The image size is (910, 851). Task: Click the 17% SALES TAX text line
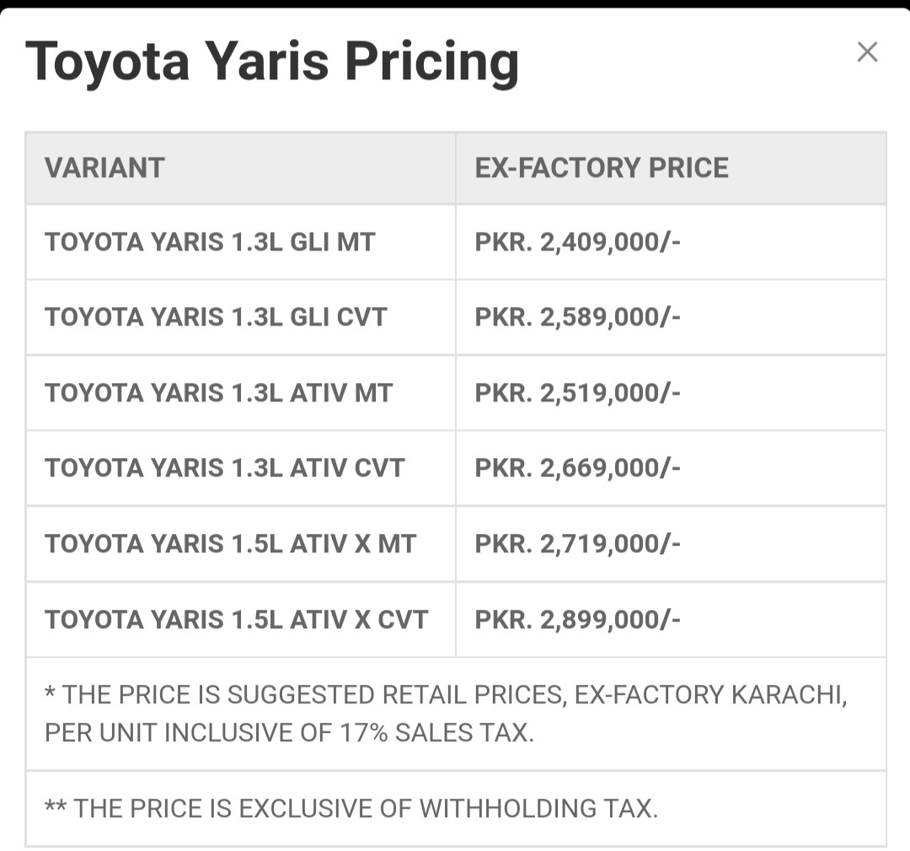point(289,732)
